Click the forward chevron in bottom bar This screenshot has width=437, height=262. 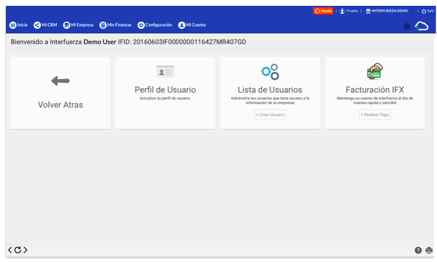pos(25,250)
